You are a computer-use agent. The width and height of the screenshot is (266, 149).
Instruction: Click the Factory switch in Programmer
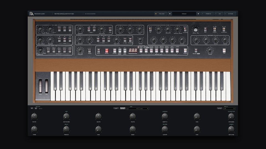[x=115, y=50]
